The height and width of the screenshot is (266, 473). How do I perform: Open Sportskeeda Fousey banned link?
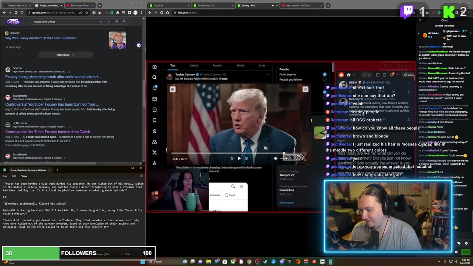[52, 104]
